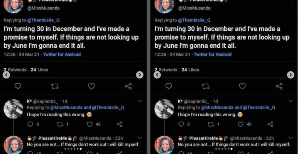Go to next image using left panel's right arrow
The width and height of the screenshot is (301, 154).
coord(140,75)
